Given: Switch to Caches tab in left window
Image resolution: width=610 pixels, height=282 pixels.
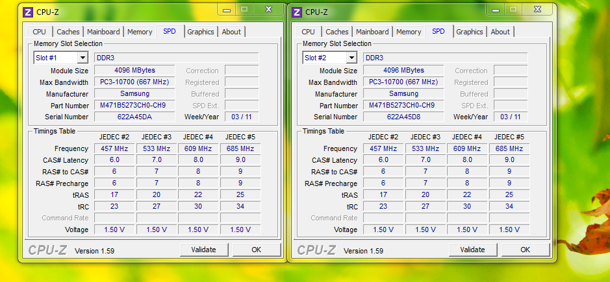Looking at the screenshot, I should [x=68, y=32].
